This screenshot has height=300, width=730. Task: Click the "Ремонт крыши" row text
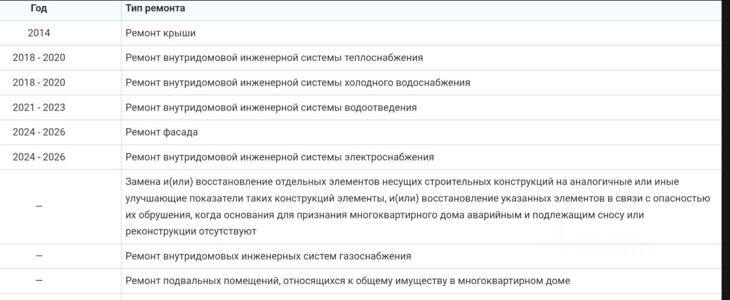pos(160,33)
